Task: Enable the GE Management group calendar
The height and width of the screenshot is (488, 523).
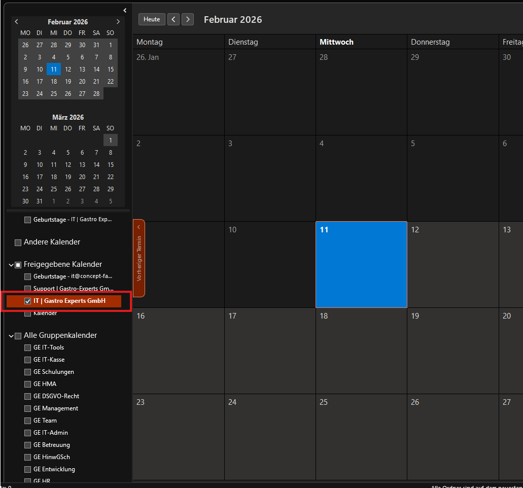Action: pos(28,408)
